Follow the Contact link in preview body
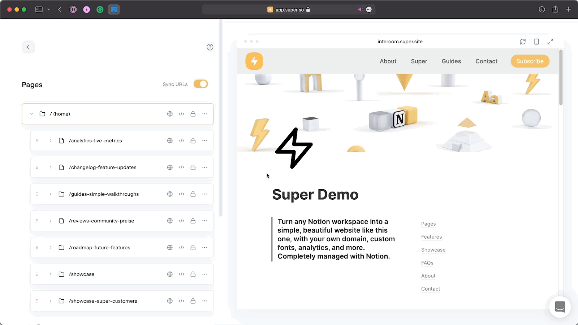This screenshot has width=578, height=325. point(431,289)
